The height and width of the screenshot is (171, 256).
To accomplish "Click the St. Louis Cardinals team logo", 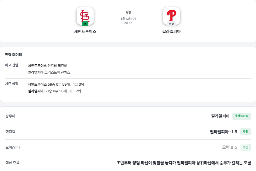I will pos(85,16).
